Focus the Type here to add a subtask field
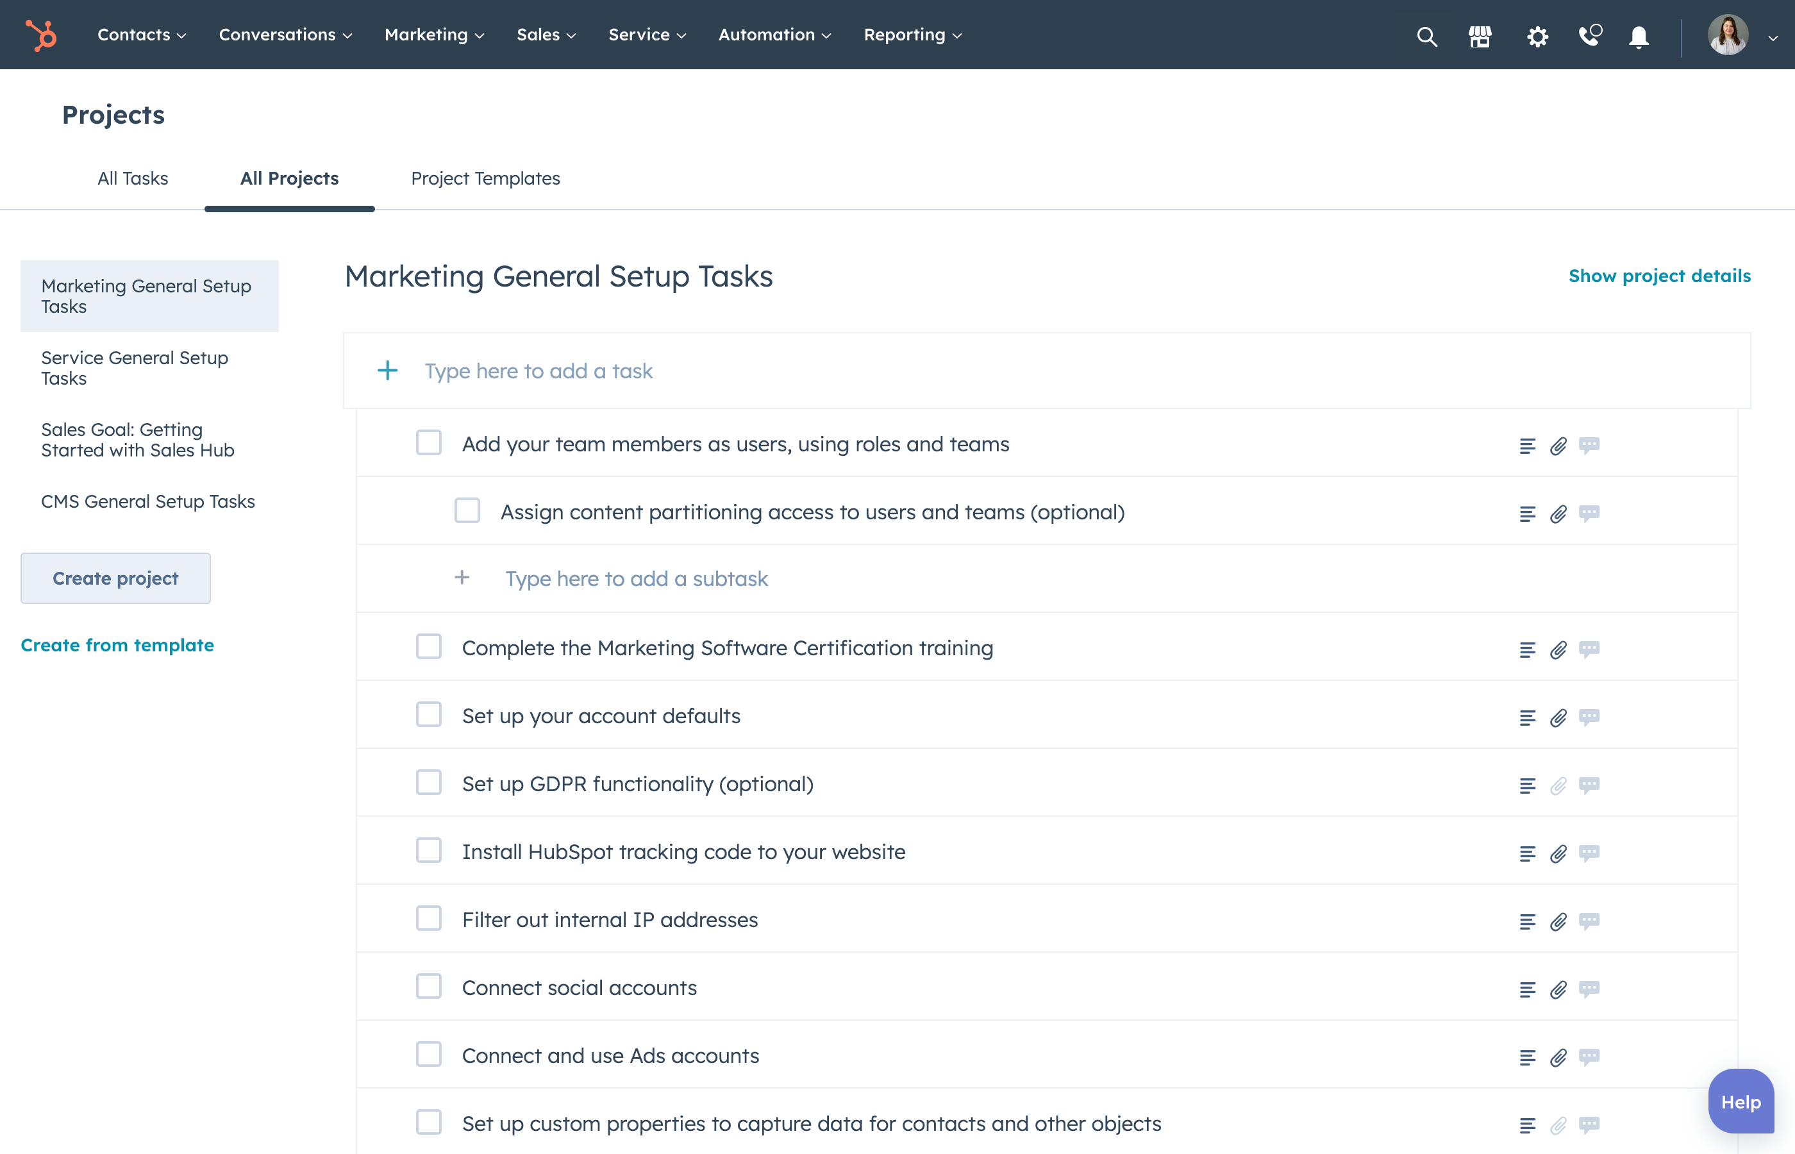The image size is (1795, 1154). coord(1047,578)
